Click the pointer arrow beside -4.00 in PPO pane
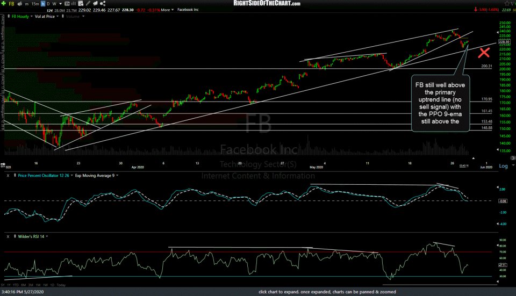Screen dimensions: 516x296 [497, 224]
